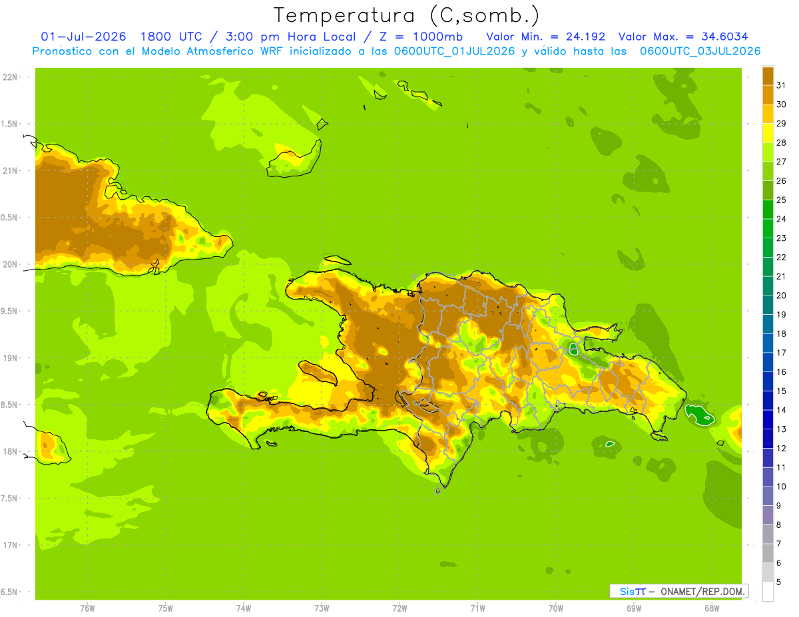Click the '21N' latitude label
The image size is (799, 617).
11,170
